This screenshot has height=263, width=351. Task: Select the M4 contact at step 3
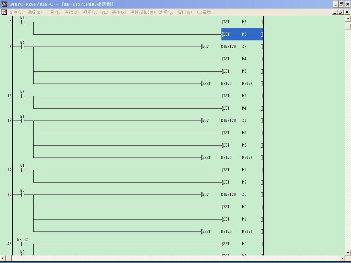coord(23,47)
